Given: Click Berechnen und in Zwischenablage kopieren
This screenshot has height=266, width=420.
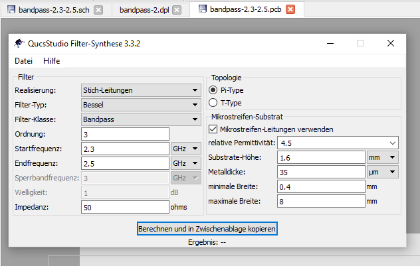Looking at the screenshot, I should coord(207,229).
